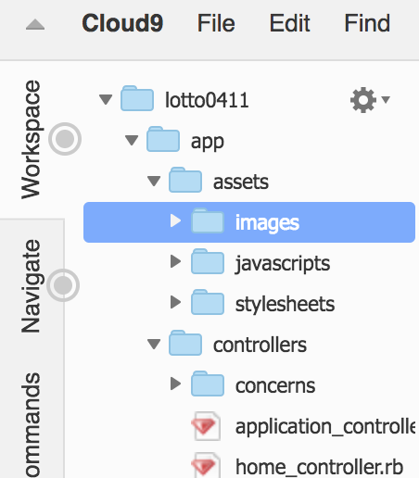
Task: Click the javascripts folder icon
Action: [208, 261]
